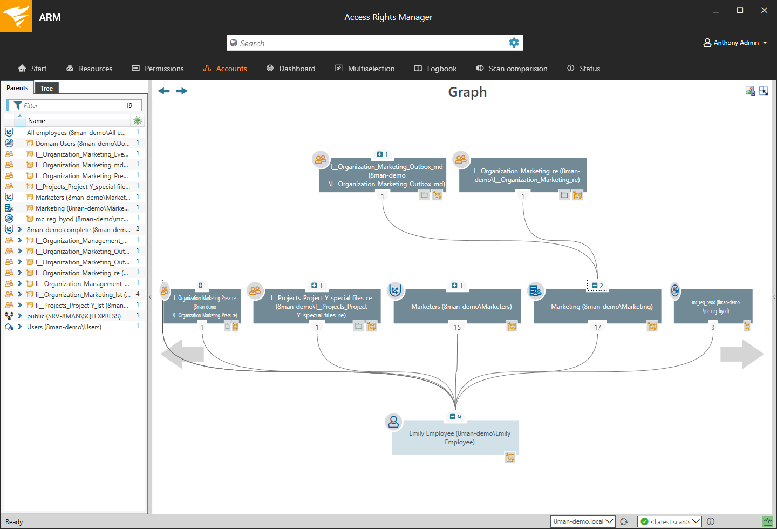Screen dimensions: 777x529
Task: Open the Latest scan dropdown
Action: [x=669, y=521]
